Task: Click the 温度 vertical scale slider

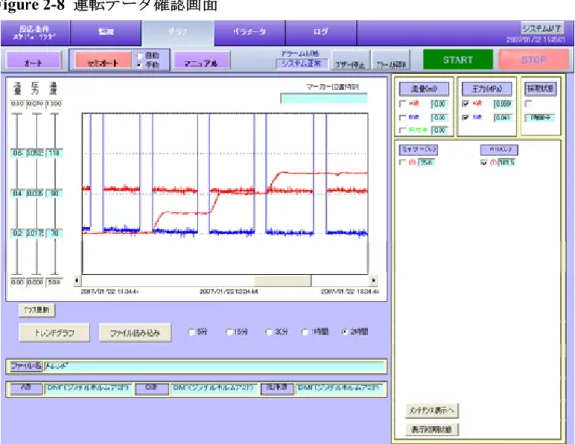Action: pos(54,193)
